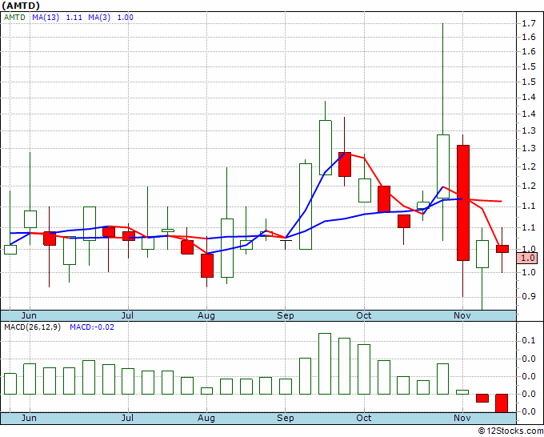The image size is (544, 437).
Task: Click the MACD:-0.02 value text
Action: (92, 327)
